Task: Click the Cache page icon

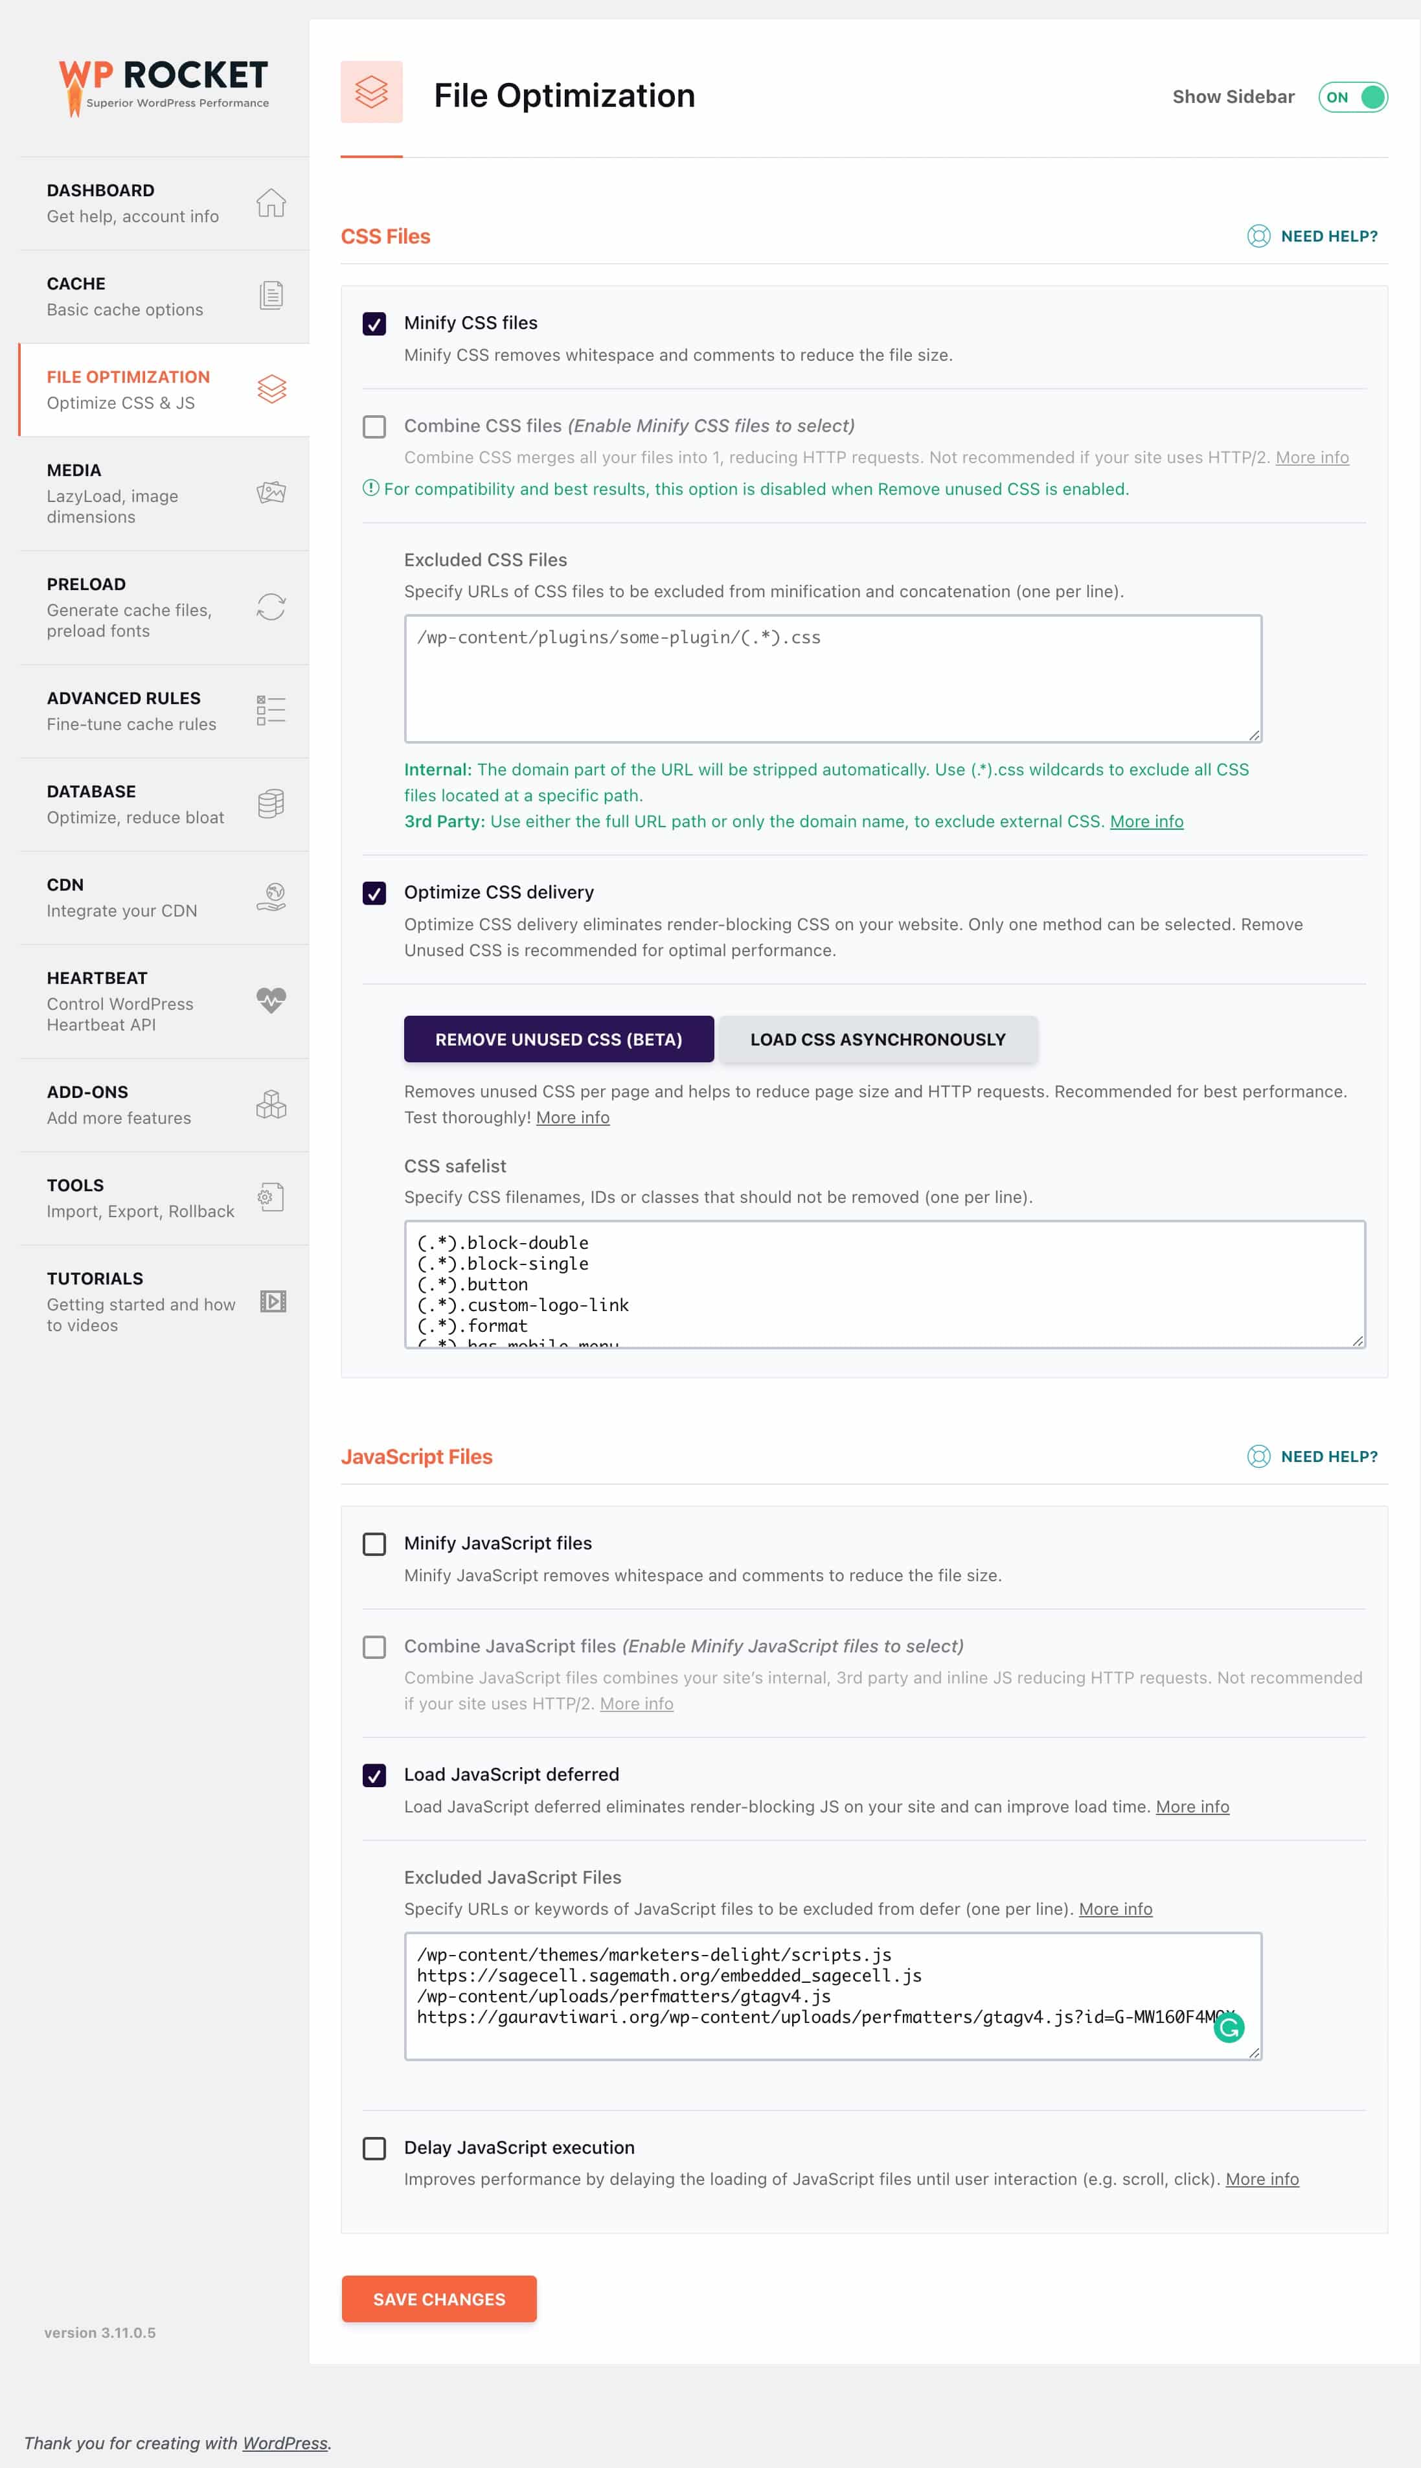Action: tap(269, 295)
